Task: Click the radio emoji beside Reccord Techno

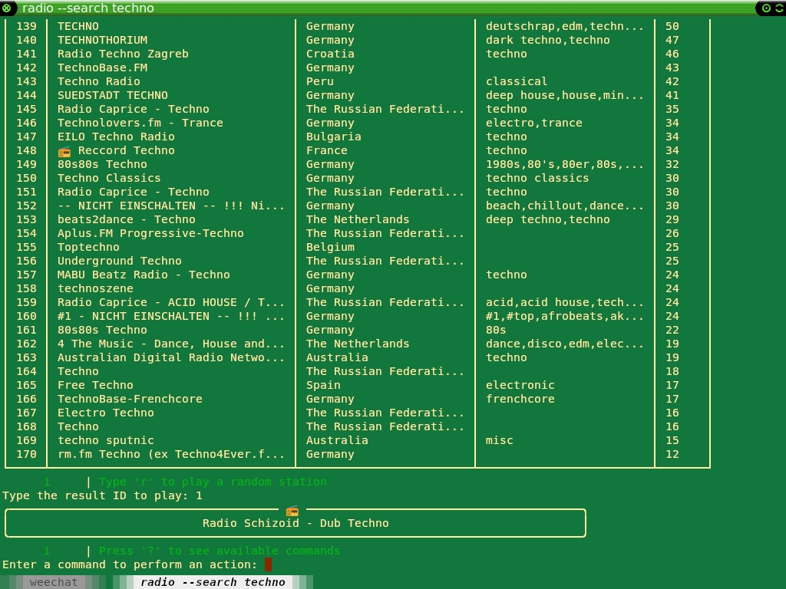Action: tap(64, 151)
